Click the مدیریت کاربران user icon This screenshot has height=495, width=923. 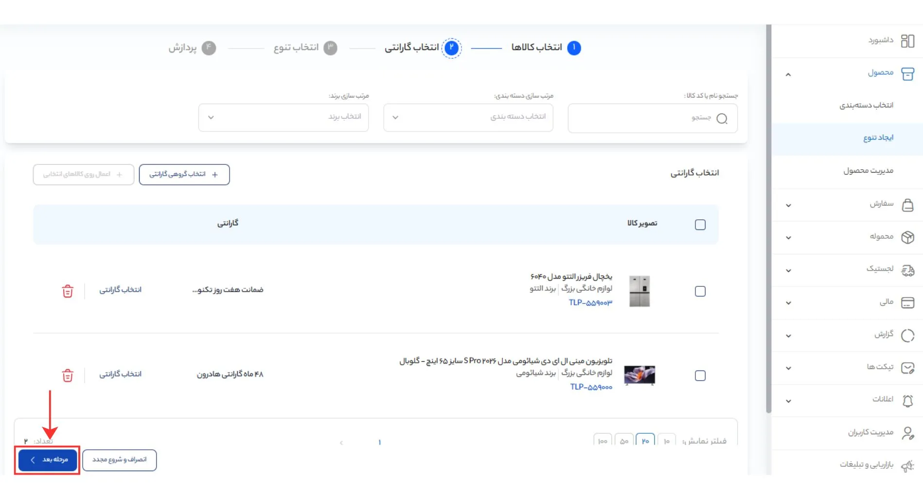[x=907, y=433]
